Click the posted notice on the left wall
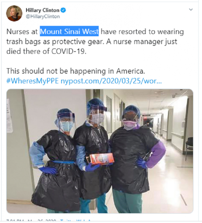 click(x=10, y=116)
